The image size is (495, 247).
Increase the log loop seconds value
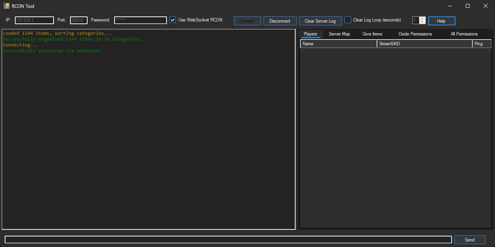coord(422,19)
